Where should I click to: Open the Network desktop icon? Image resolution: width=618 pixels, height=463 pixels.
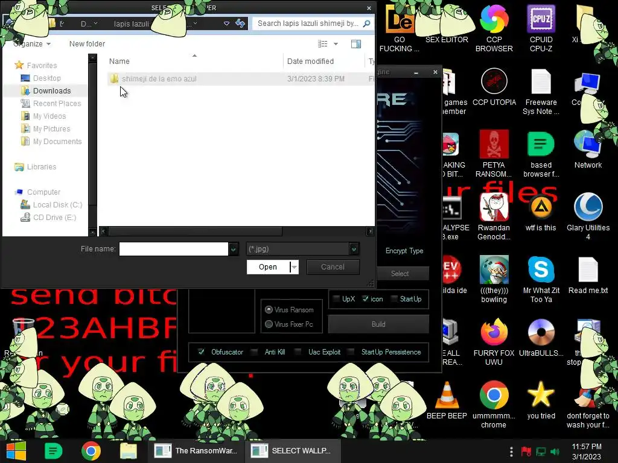tap(588, 150)
